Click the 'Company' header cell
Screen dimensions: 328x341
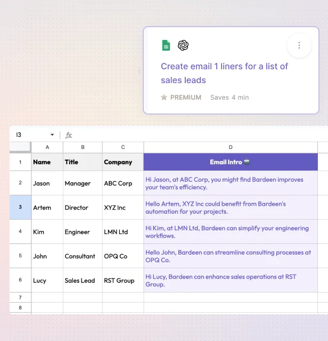click(123, 162)
